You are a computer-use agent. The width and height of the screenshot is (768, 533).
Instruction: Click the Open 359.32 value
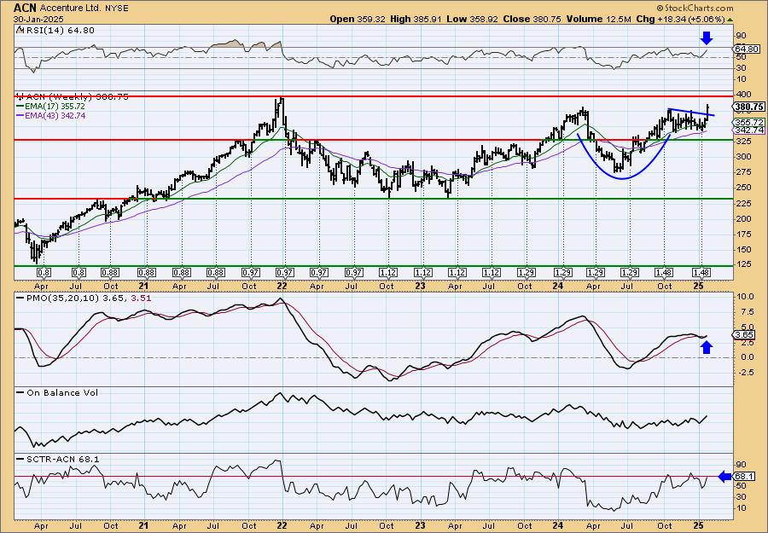tap(358, 19)
